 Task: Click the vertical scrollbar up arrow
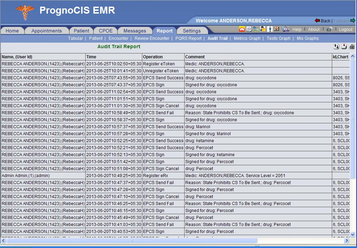[352, 56]
